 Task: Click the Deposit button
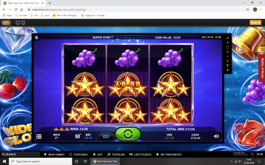click(x=255, y=22)
